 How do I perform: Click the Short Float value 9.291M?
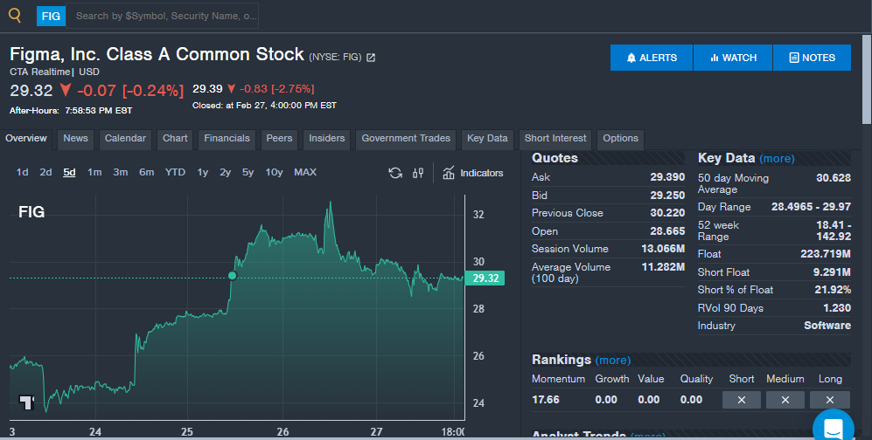pos(832,272)
